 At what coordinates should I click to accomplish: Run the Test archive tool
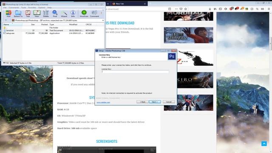tap(28, 14)
